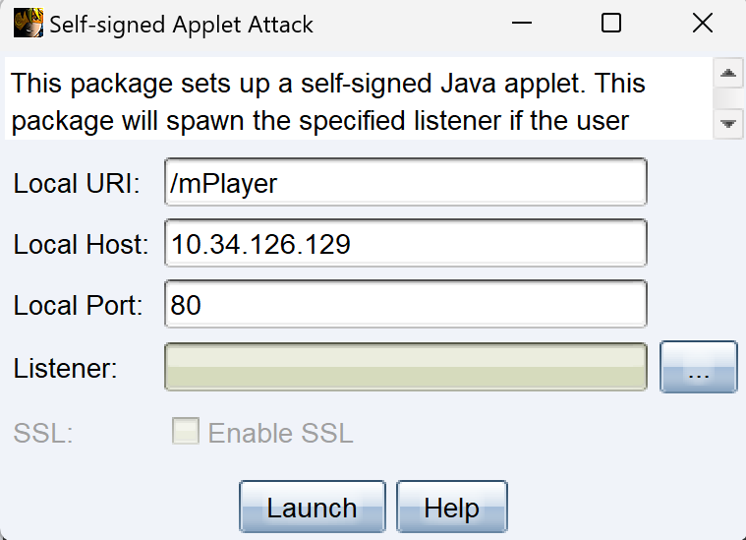Image resolution: width=746 pixels, height=540 pixels.
Task: Toggle the Enable SSL checkbox
Action: (186, 431)
